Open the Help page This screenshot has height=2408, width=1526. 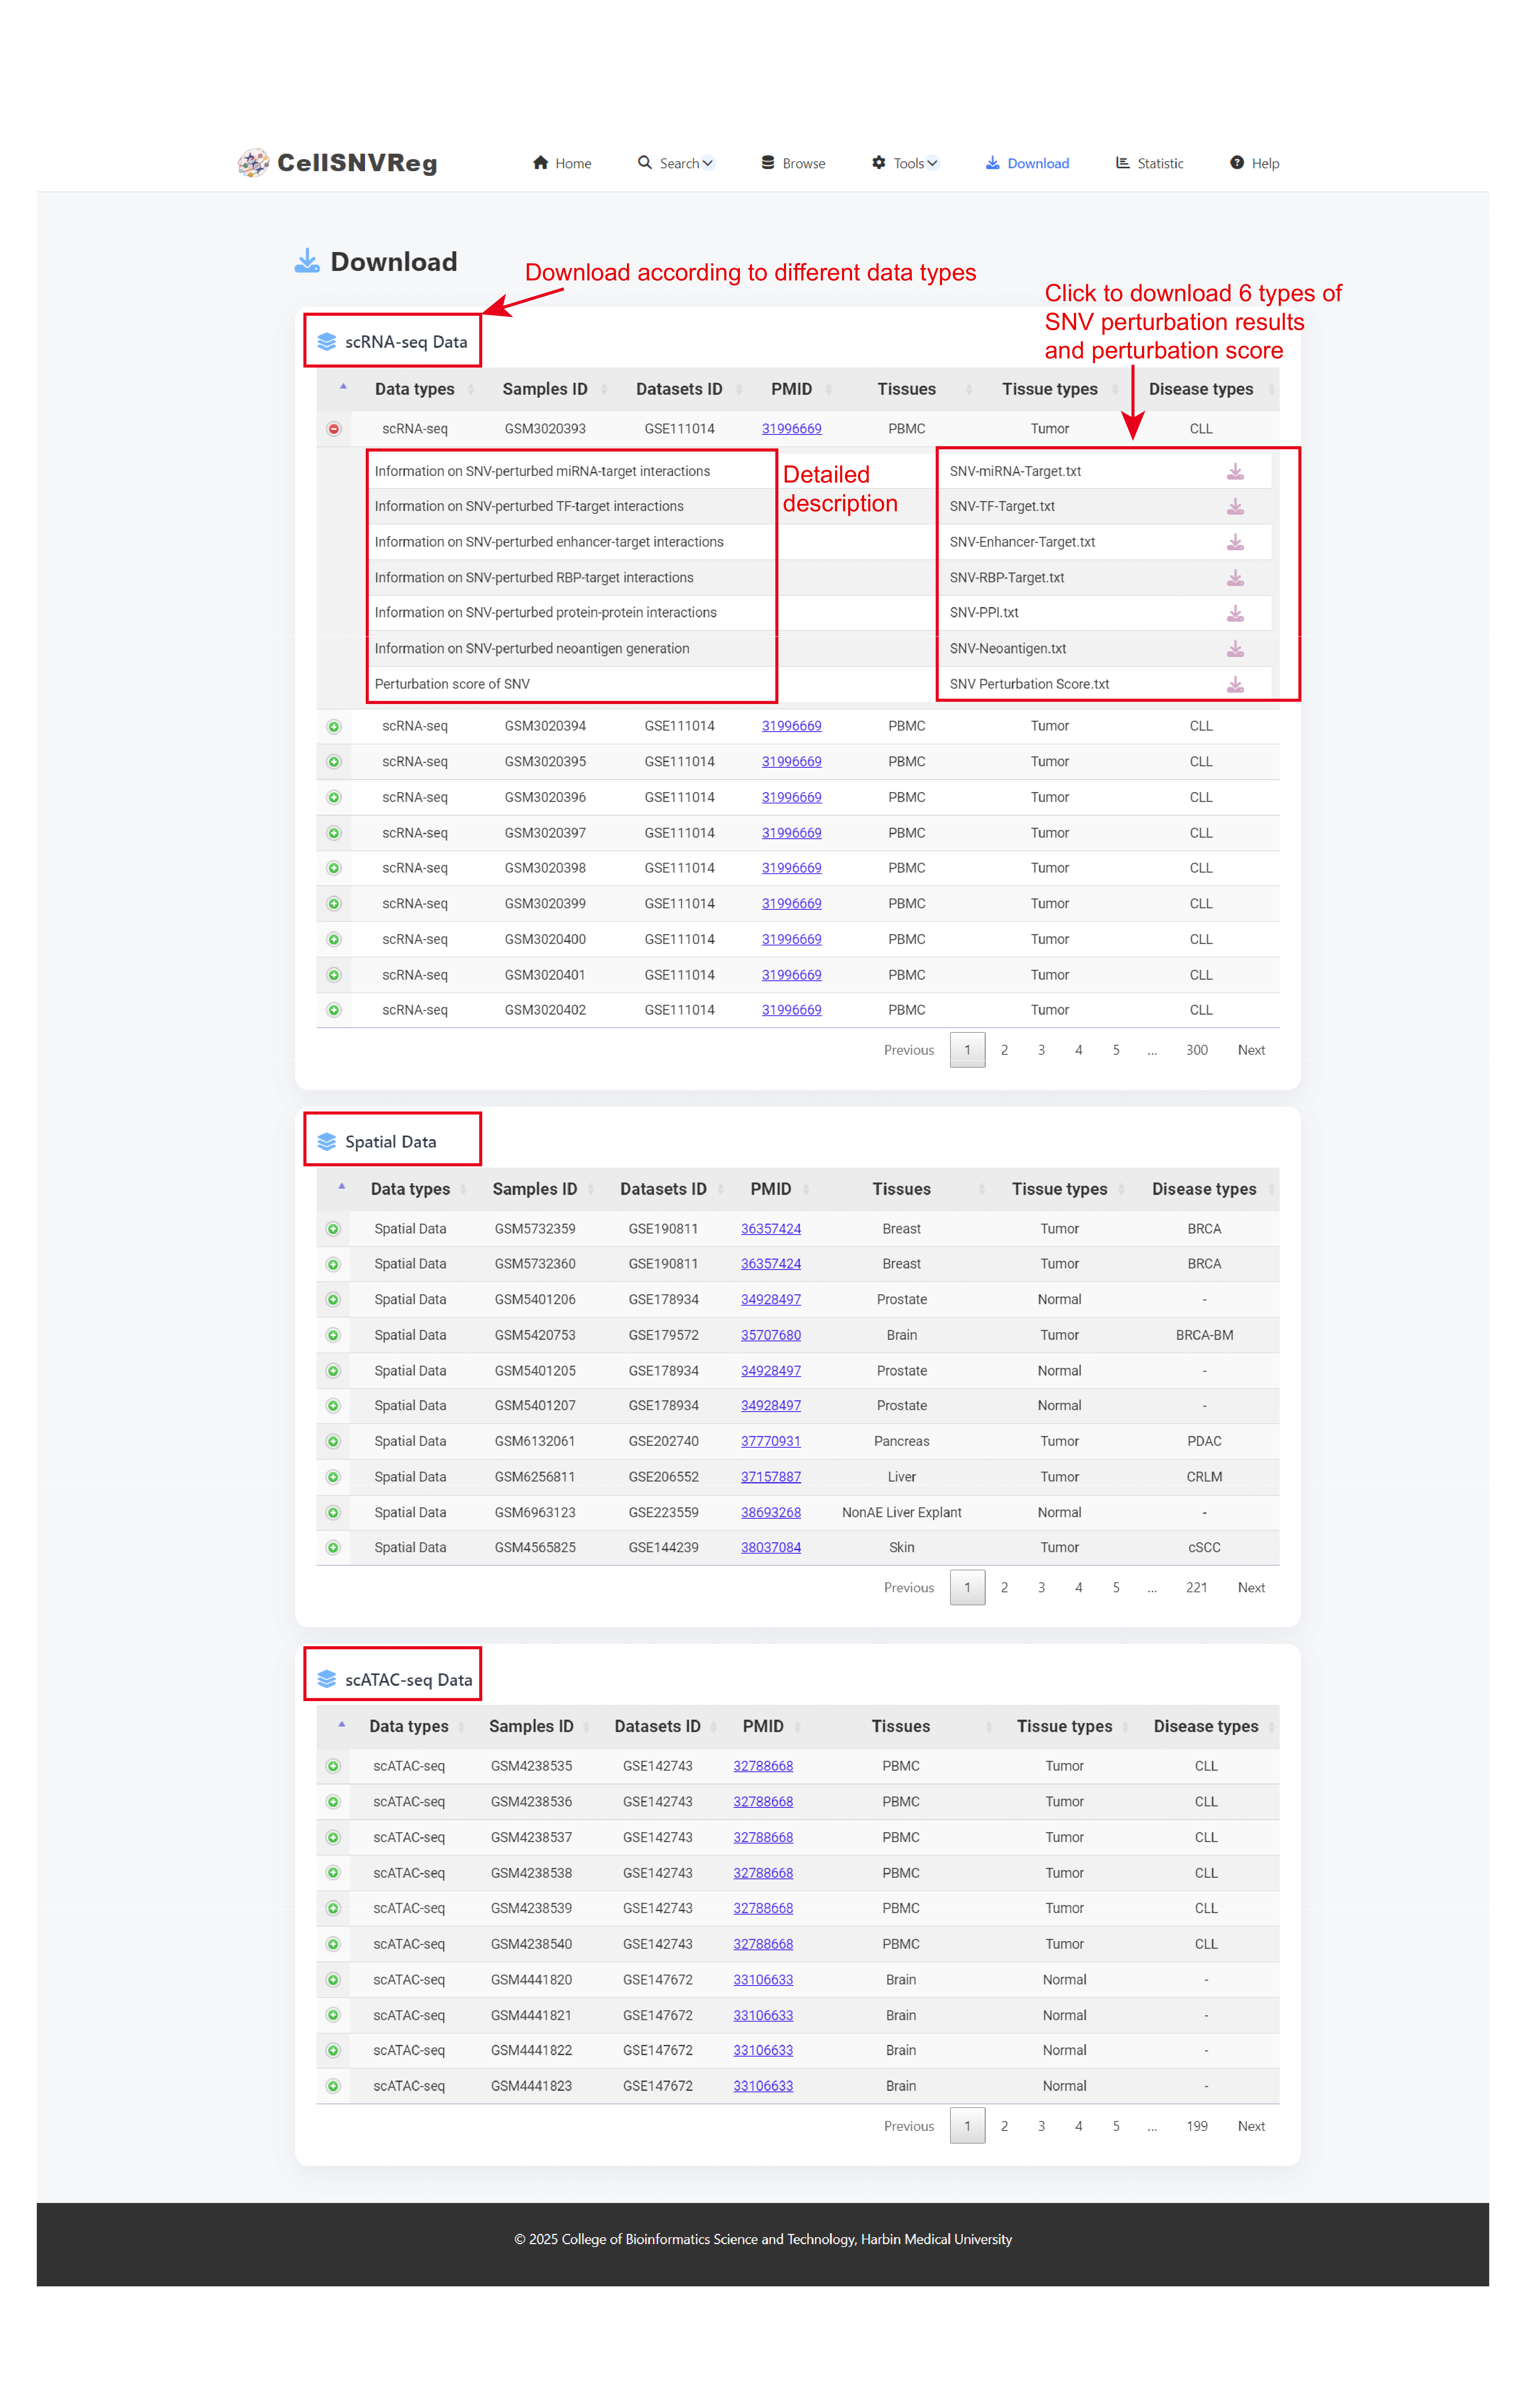pyautogui.click(x=1255, y=163)
